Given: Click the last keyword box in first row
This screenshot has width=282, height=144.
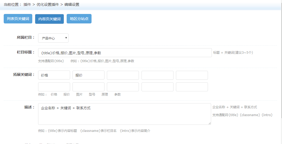Looking at the screenshot, I should click(192, 75).
